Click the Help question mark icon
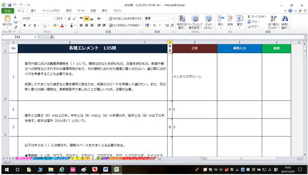308x175 pixels. 290,11
